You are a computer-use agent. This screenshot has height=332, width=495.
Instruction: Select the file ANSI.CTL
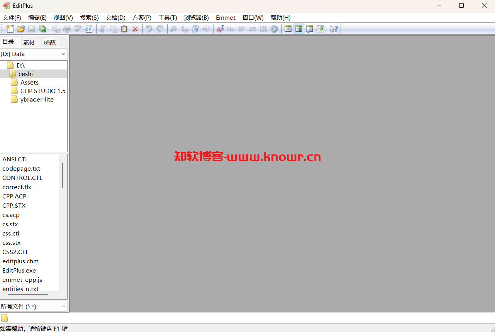coord(15,159)
